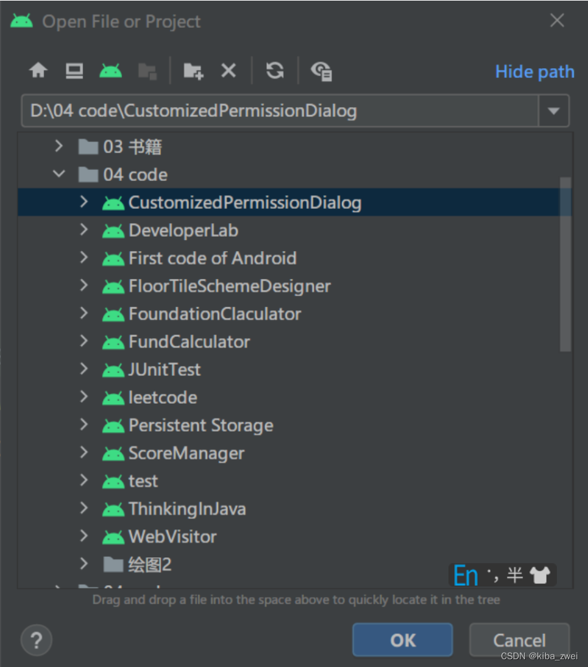Click the folder icon beside 绘图2

113,564
